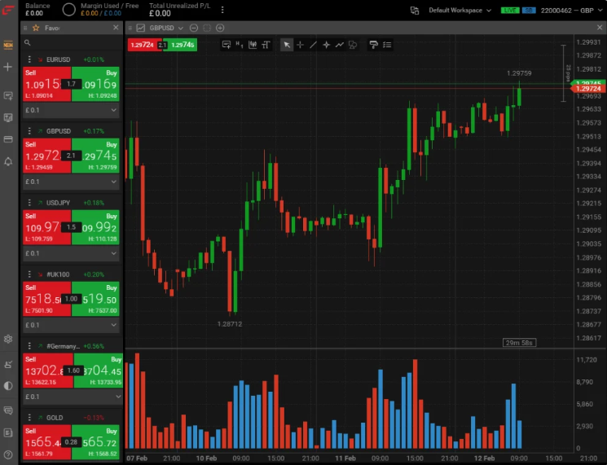Open the three-dot account summary menu

click(x=222, y=10)
